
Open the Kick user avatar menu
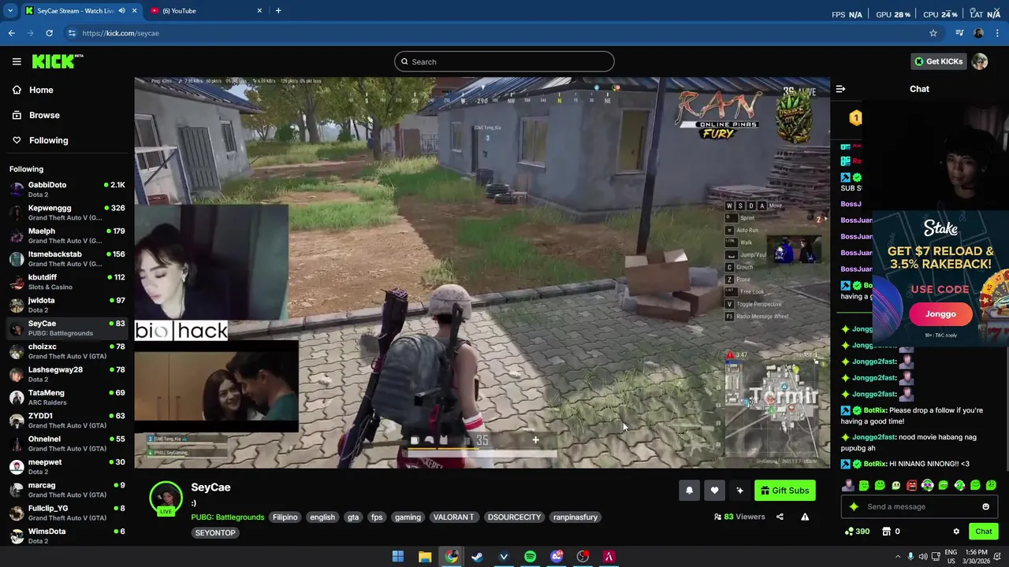tap(980, 61)
